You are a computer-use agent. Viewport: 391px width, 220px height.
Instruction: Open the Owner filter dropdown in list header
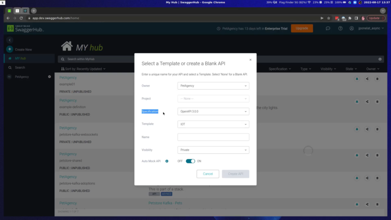pyautogui.click(x=373, y=69)
